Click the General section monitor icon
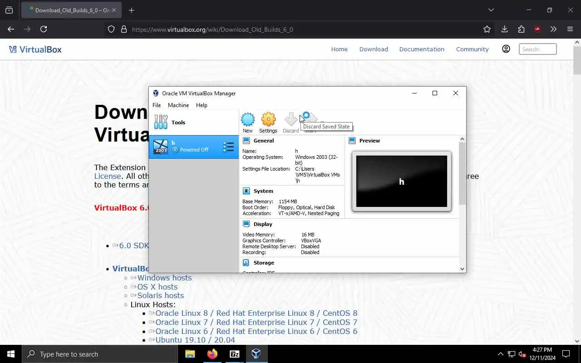The width and height of the screenshot is (581, 363). click(246, 141)
